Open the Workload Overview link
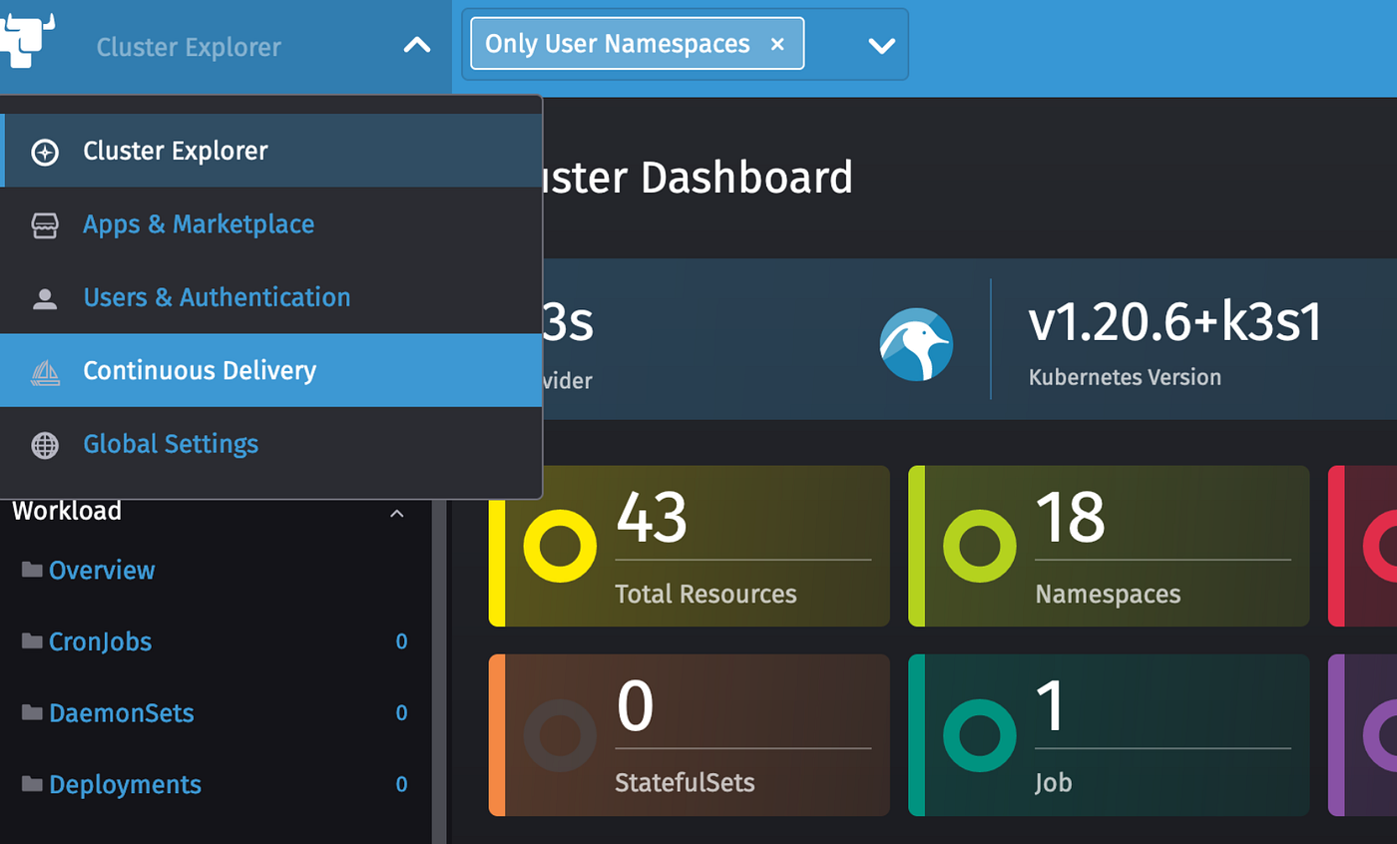Screen dimensions: 1397x844 coord(102,571)
